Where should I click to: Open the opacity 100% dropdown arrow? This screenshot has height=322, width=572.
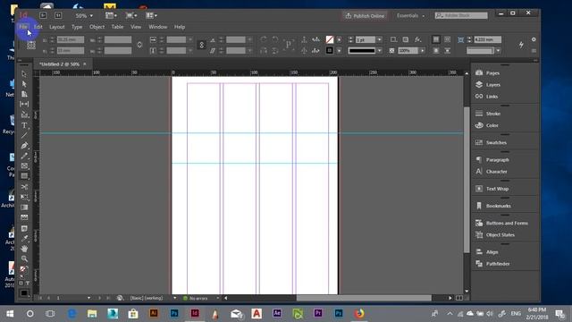423,51
